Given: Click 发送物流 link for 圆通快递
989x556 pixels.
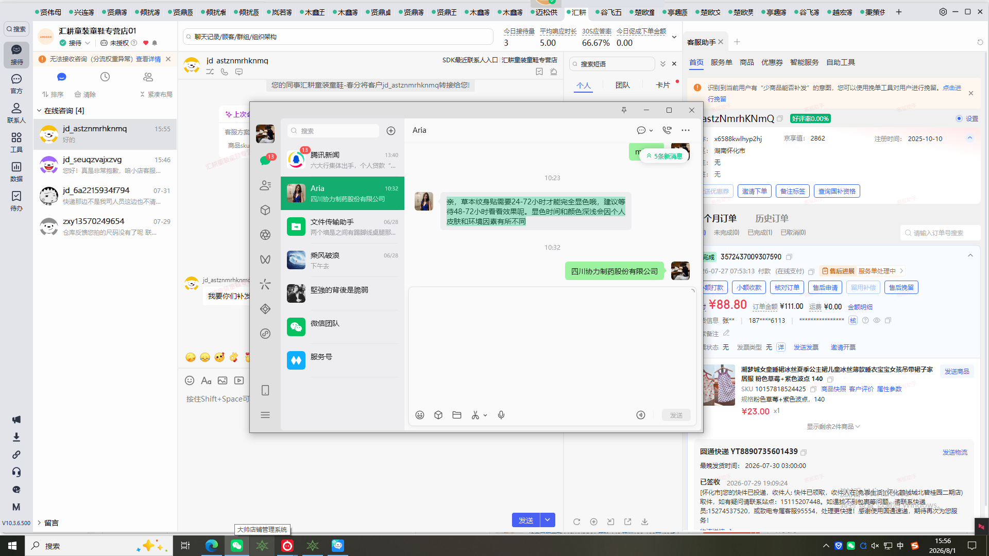Looking at the screenshot, I should pyautogui.click(x=954, y=452).
